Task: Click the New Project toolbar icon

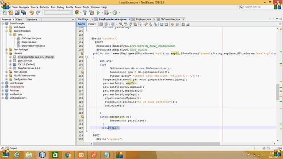Action: pos(11,13)
